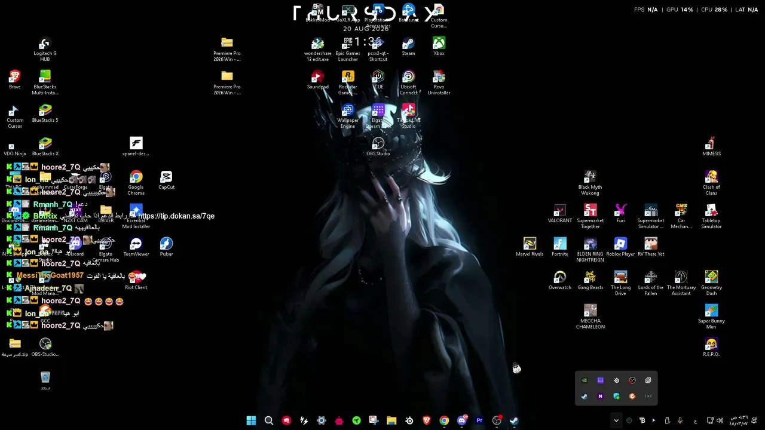Select the Pulsar desktop icon

click(x=166, y=247)
